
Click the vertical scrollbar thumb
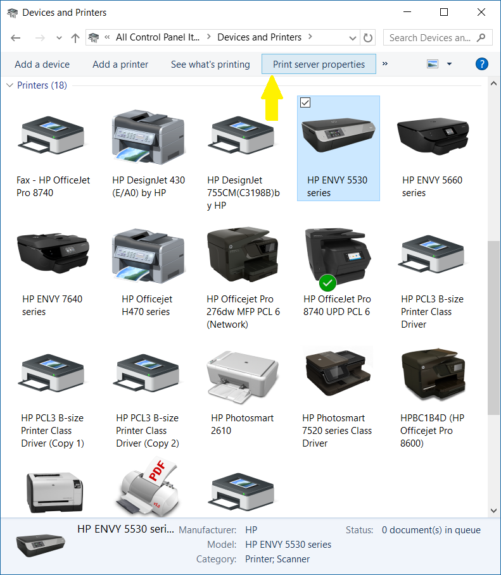(x=493, y=328)
